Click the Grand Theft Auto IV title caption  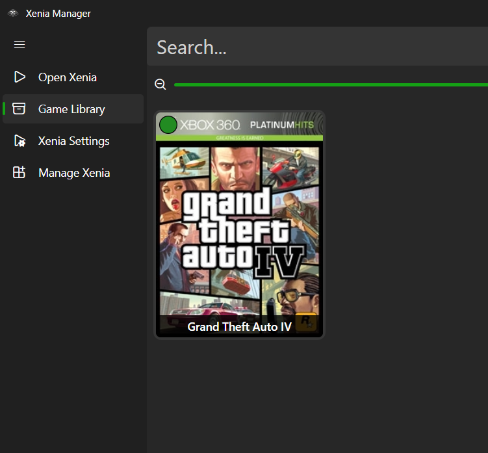pos(239,327)
